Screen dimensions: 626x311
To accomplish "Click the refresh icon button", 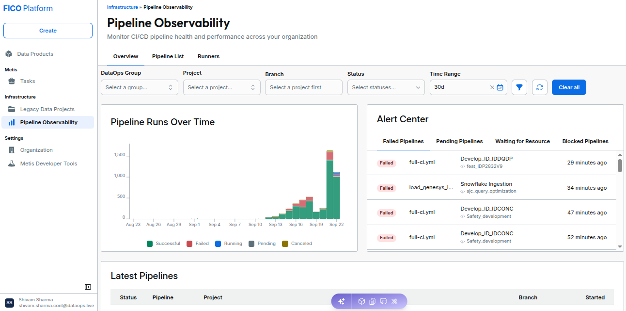I will pyautogui.click(x=540, y=87).
